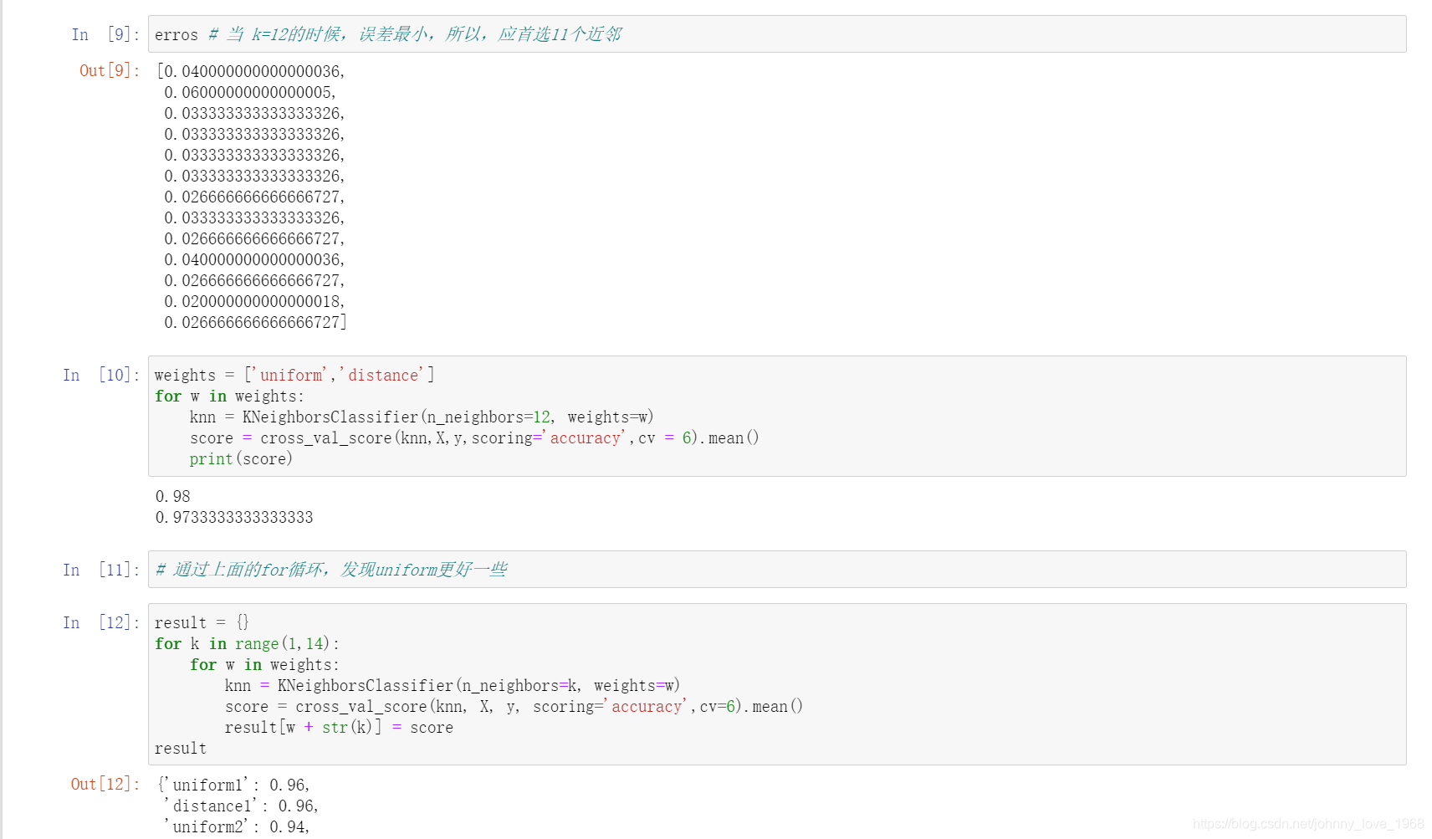Click the code cell In [10] defining weights
Image resolution: width=1432 pixels, height=839 pixels.
pyautogui.click(x=777, y=417)
